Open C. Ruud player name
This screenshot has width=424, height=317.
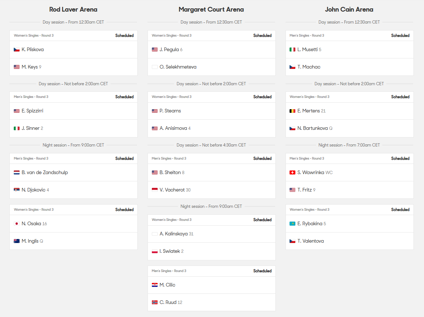click(168, 302)
